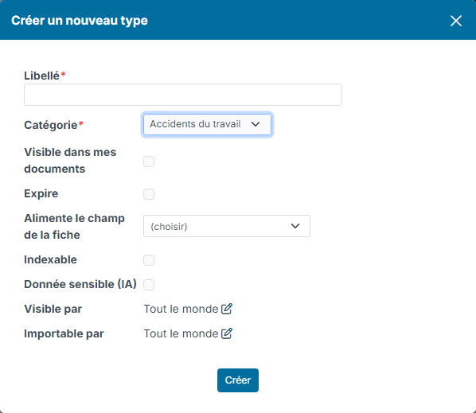Click the dialog title 'Créer un nouveau type'
Viewport: 476px width, 413px height.
(x=80, y=21)
